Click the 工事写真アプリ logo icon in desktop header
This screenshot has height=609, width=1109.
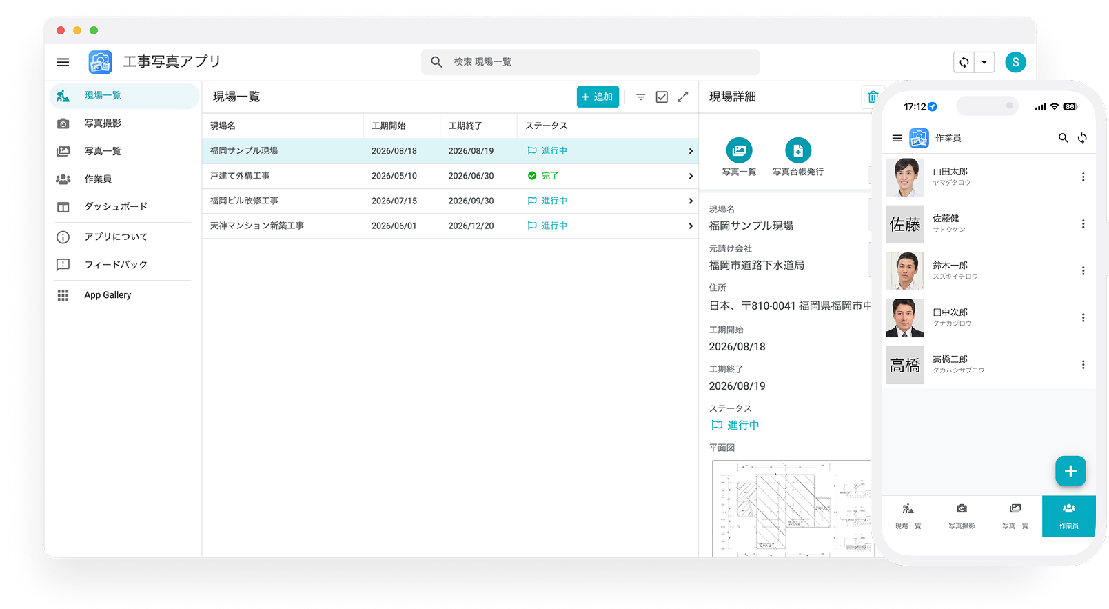click(x=101, y=62)
